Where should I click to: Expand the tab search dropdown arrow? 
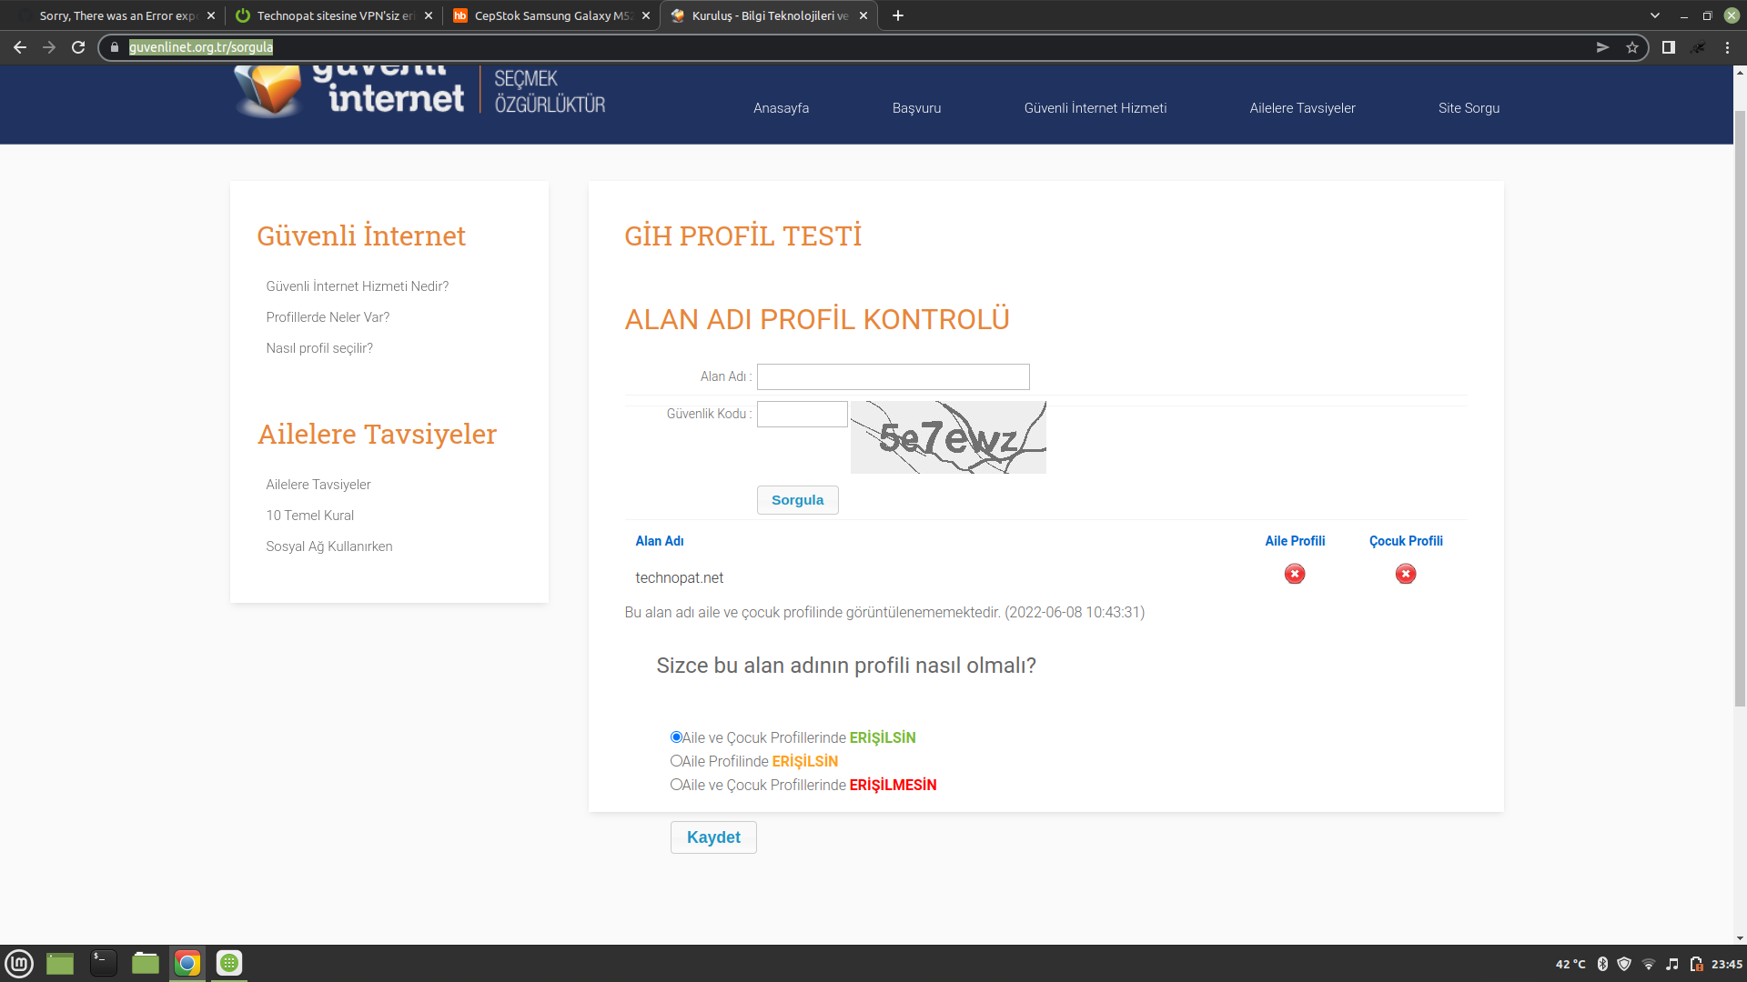(x=1654, y=15)
